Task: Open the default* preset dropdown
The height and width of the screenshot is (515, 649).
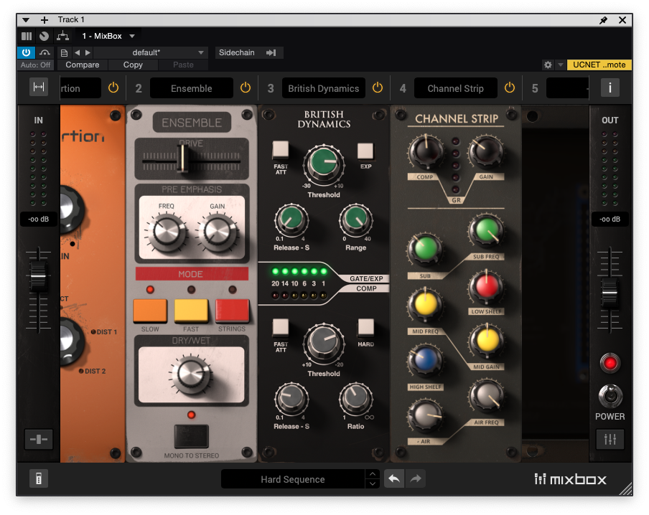Action: coord(150,52)
